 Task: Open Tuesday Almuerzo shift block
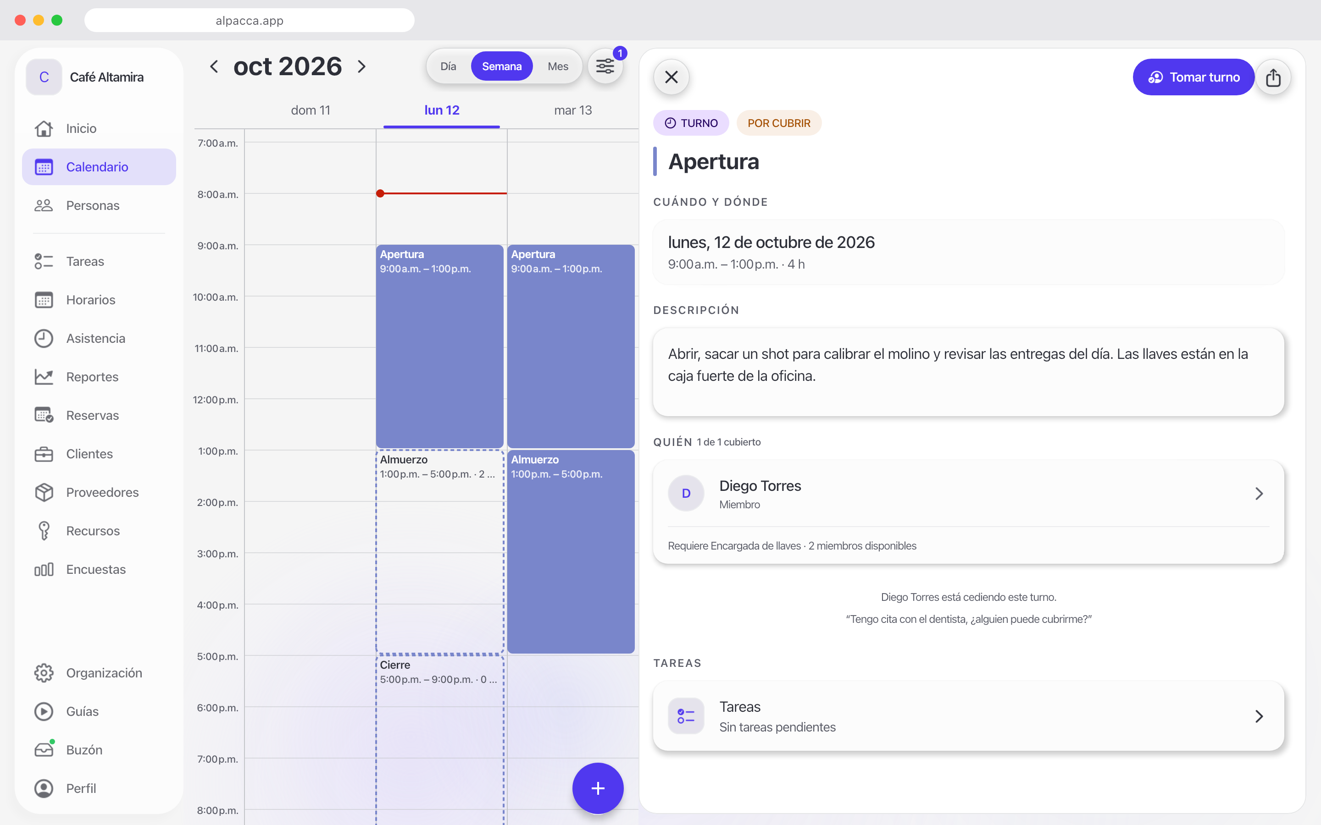point(571,552)
